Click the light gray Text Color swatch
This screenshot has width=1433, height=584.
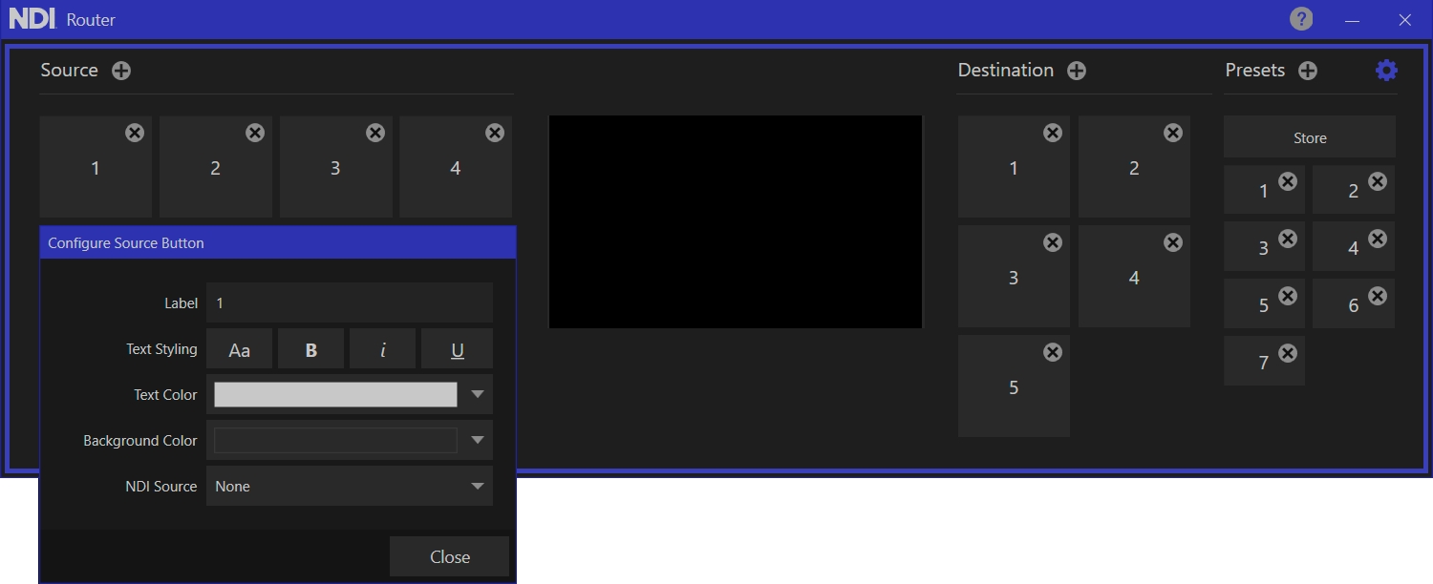[335, 394]
